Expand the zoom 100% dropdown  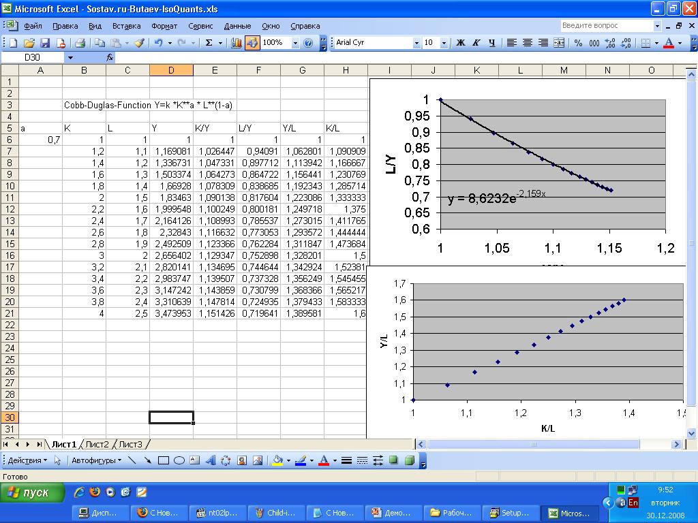pyautogui.click(x=295, y=43)
